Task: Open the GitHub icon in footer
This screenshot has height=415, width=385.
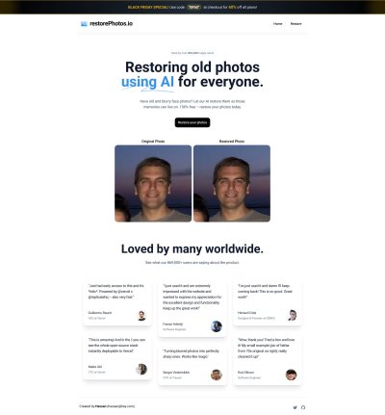Action: [x=303, y=407]
